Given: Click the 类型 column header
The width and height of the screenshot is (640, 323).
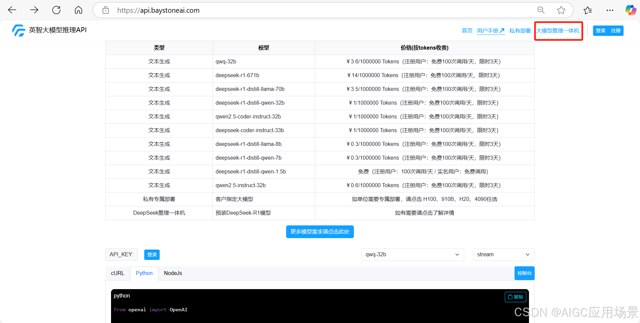Looking at the screenshot, I should pyautogui.click(x=159, y=48).
